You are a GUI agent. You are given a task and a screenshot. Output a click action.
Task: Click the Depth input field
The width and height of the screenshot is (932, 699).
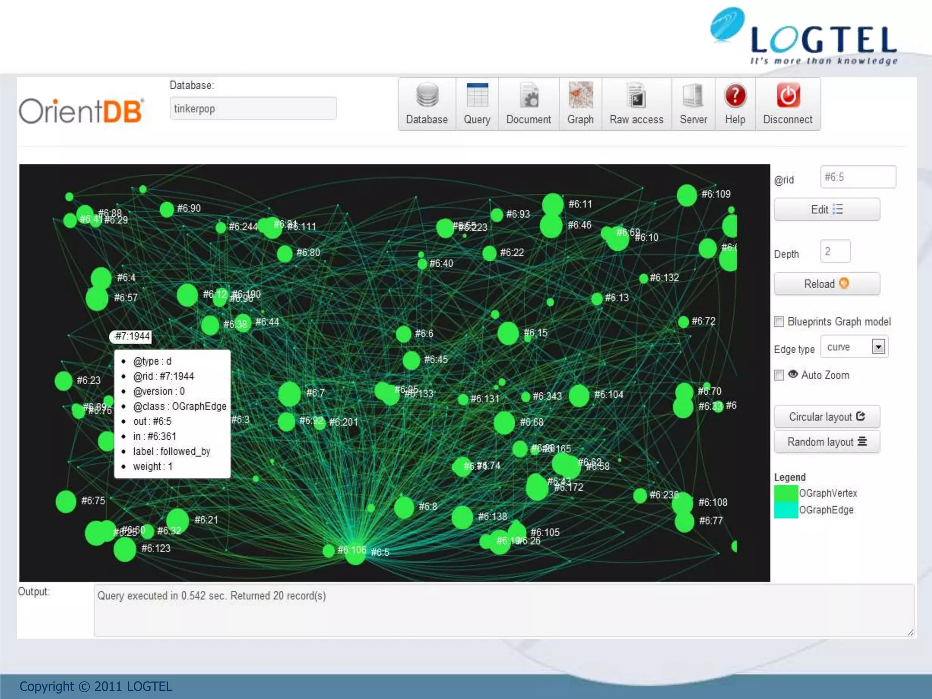point(835,251)
